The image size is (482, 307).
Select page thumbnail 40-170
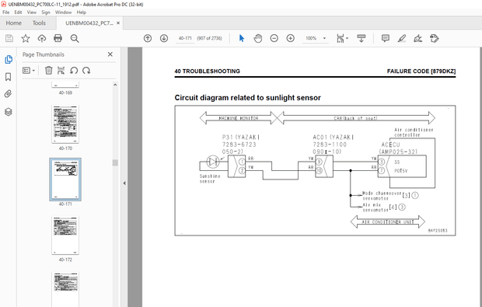[x=65, y=124]
